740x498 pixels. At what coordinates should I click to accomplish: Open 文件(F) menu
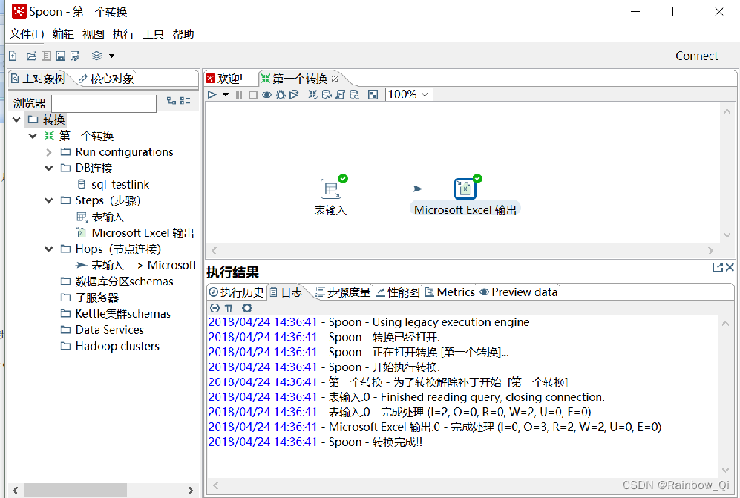(x=27, y=34)
